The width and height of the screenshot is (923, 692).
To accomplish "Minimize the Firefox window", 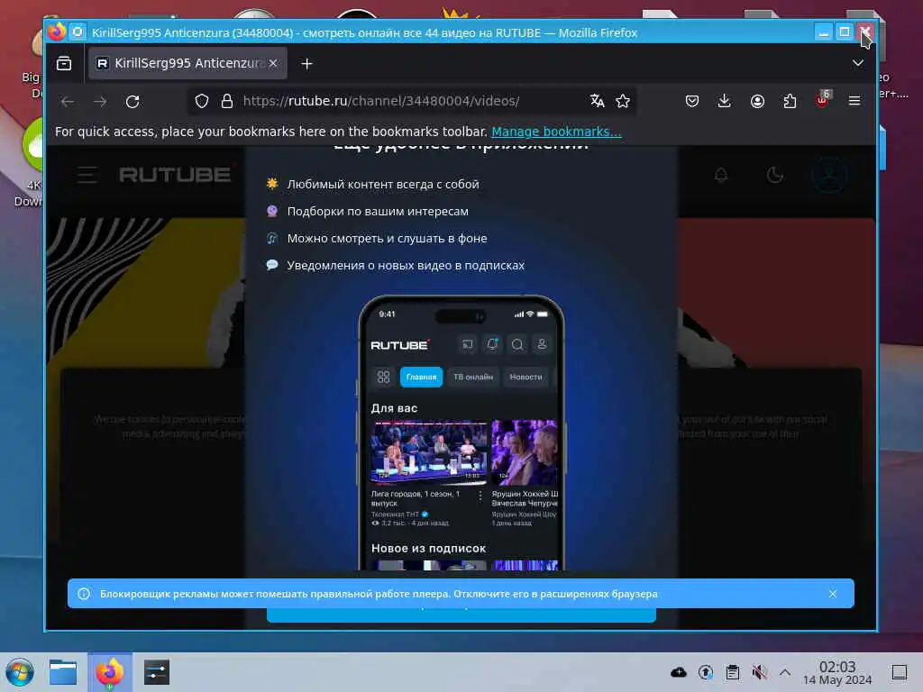I will 824,32.
